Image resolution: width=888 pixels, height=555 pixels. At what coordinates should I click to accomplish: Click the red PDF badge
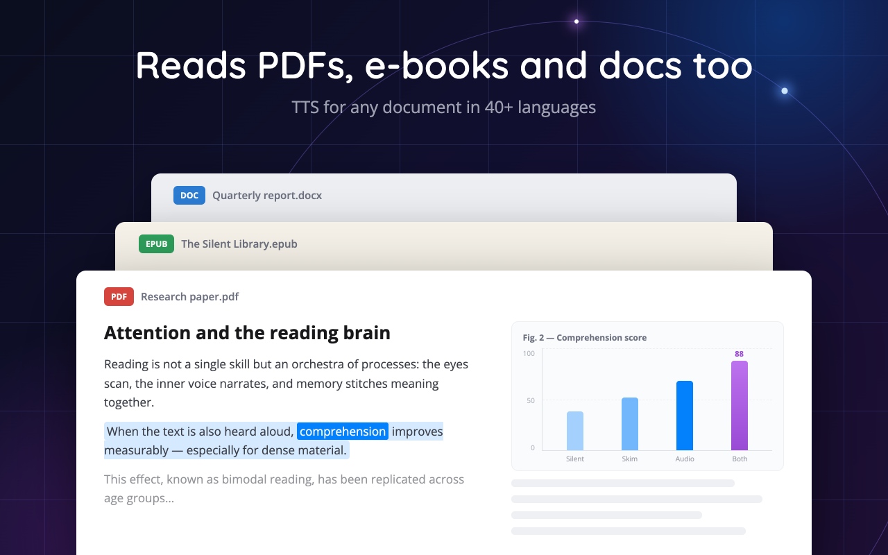tap(119, 297)
